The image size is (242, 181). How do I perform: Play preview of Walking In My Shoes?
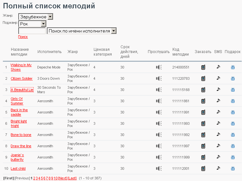click(x=159, y=67)
